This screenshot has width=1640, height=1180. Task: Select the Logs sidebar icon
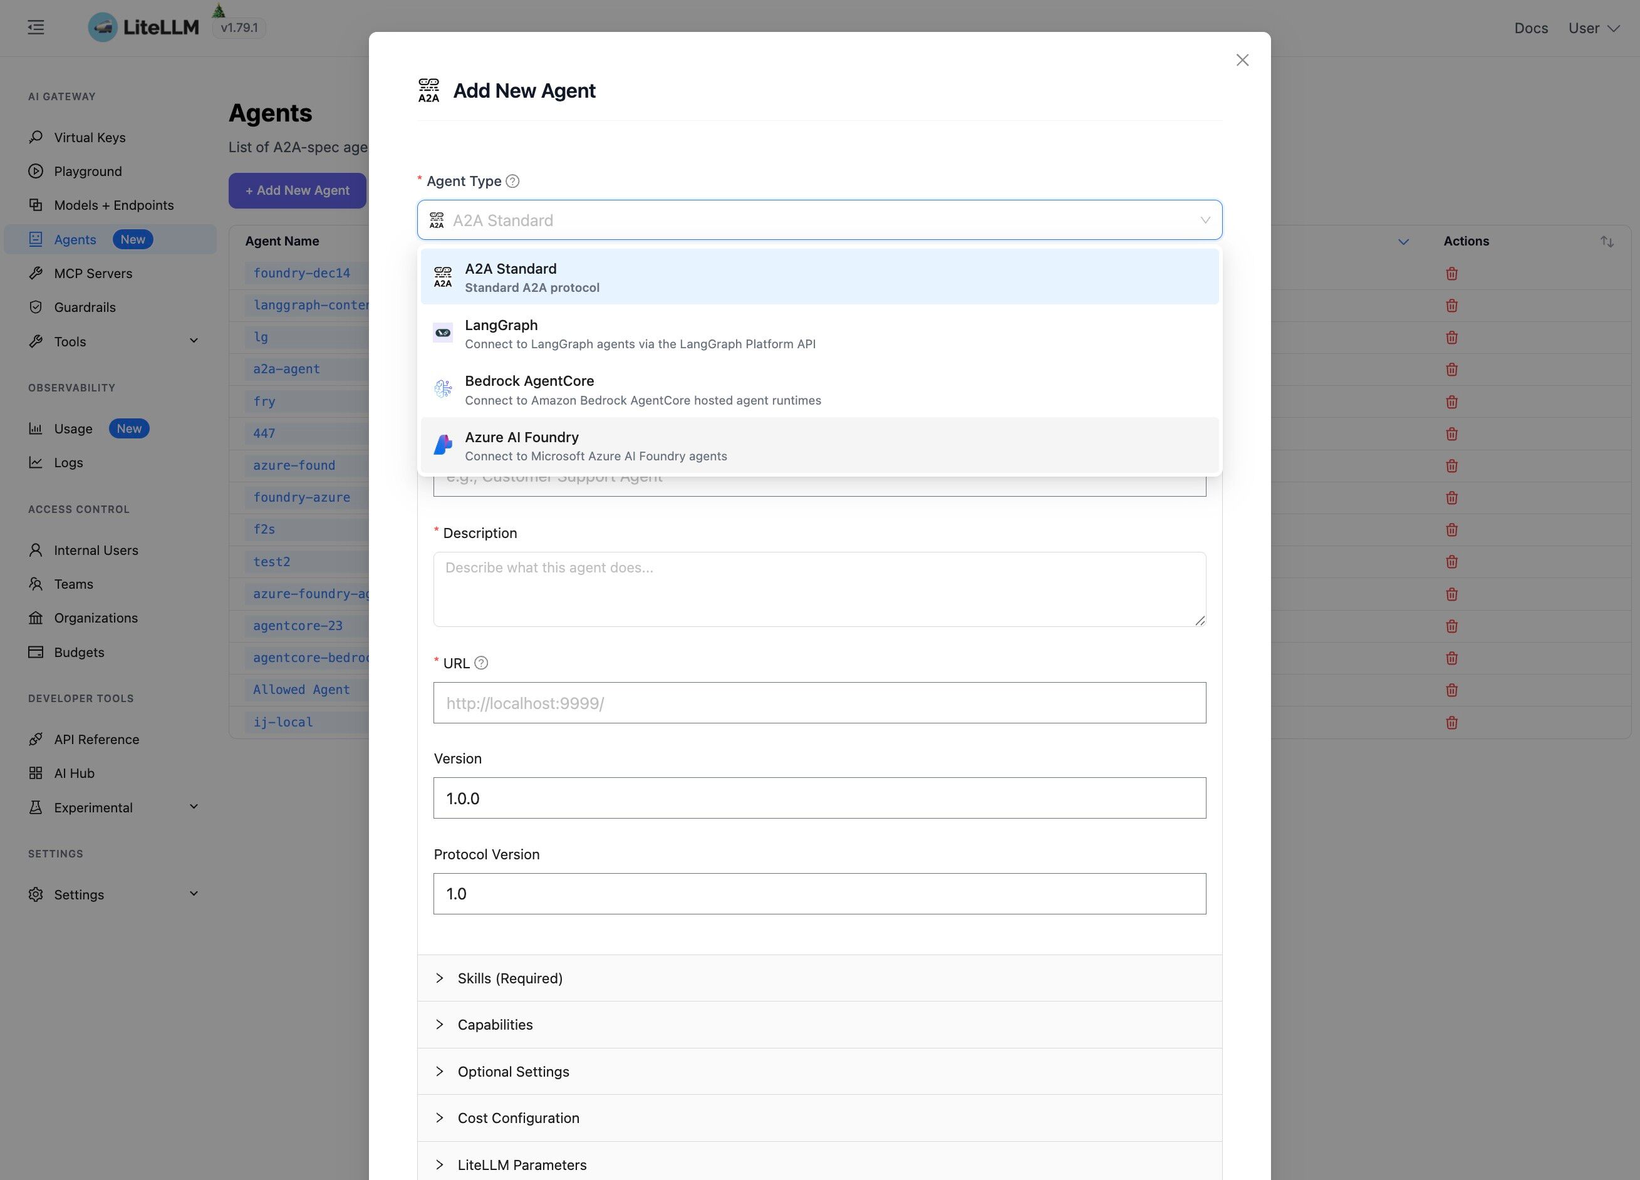tap(36, 463)
